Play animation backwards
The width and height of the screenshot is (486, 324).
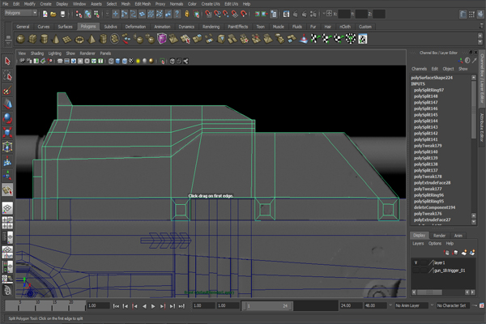(144, 306)
